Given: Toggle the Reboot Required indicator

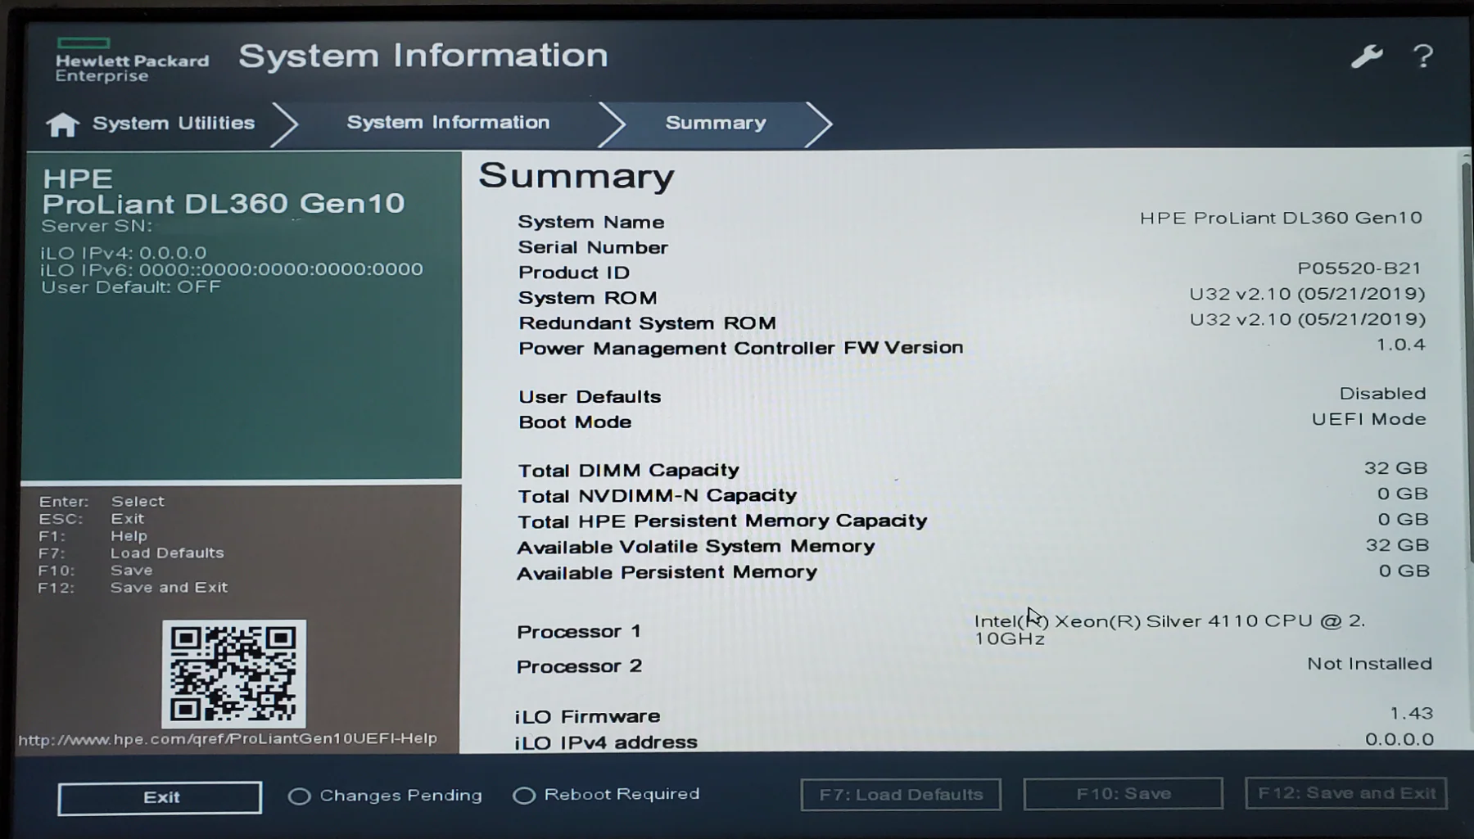Looking at the screenshot, I should (606, 794).
